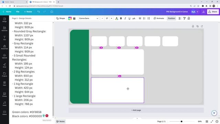This screenshot has width=220, height=124.
Task: Enter fullscreen present mode
Action: [x=212, y=121]
